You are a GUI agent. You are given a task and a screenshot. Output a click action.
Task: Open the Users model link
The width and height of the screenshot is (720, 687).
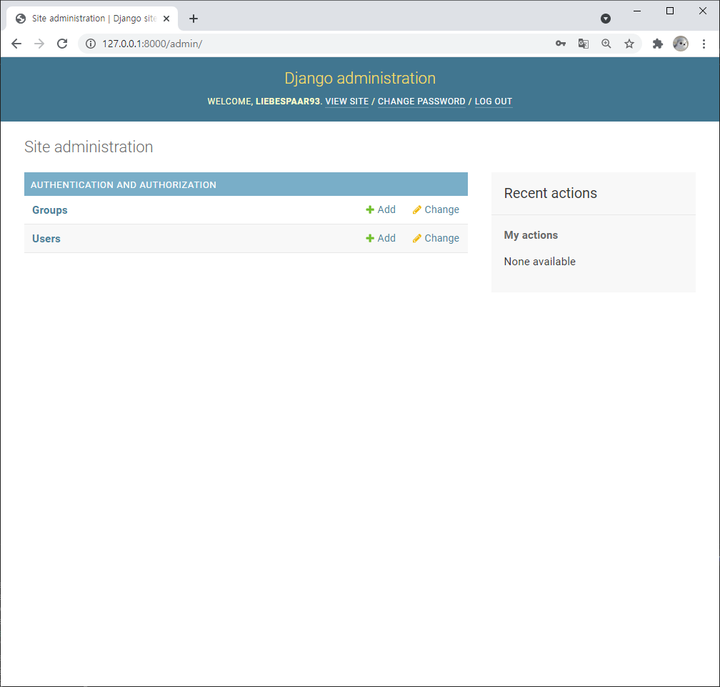pyautogui.click(x=46, y=239)
